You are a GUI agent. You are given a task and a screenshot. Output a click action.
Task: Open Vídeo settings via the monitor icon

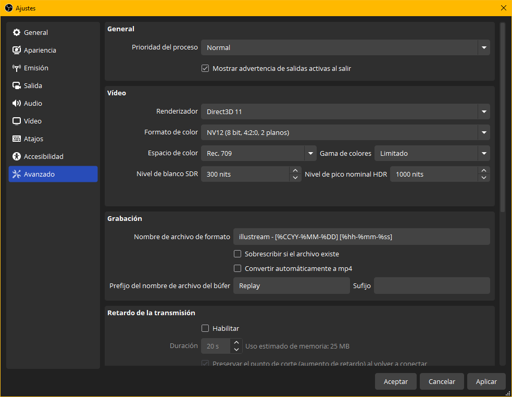pos(16,121)
